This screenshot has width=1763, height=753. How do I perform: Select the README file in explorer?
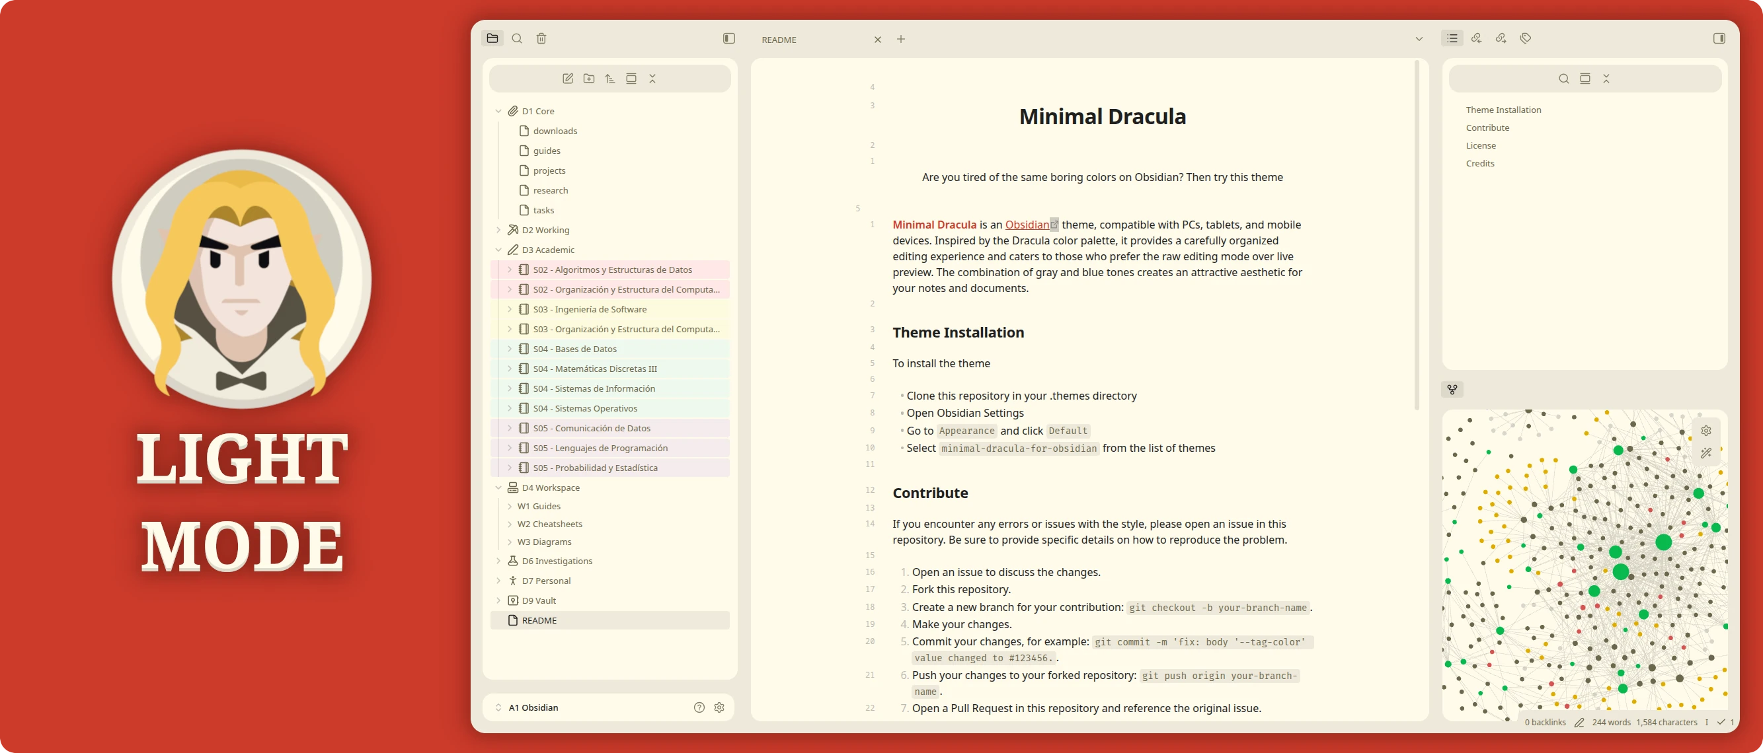click(x=609, y=620)
